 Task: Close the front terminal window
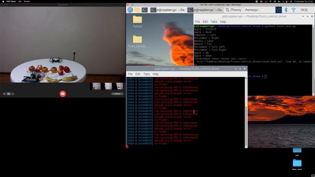(x=245, y=69)
